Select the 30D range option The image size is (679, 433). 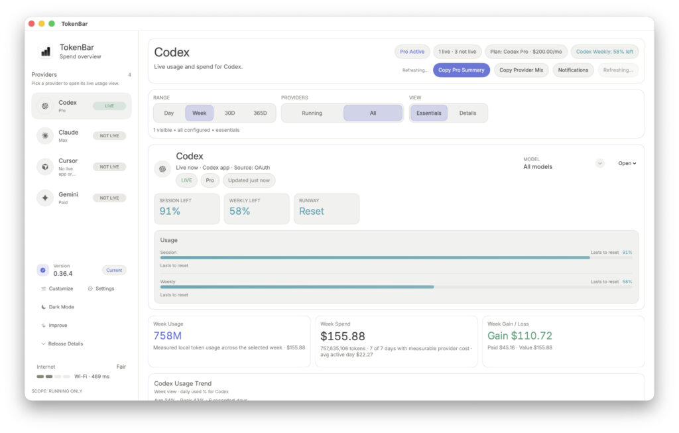pos(229,113)
